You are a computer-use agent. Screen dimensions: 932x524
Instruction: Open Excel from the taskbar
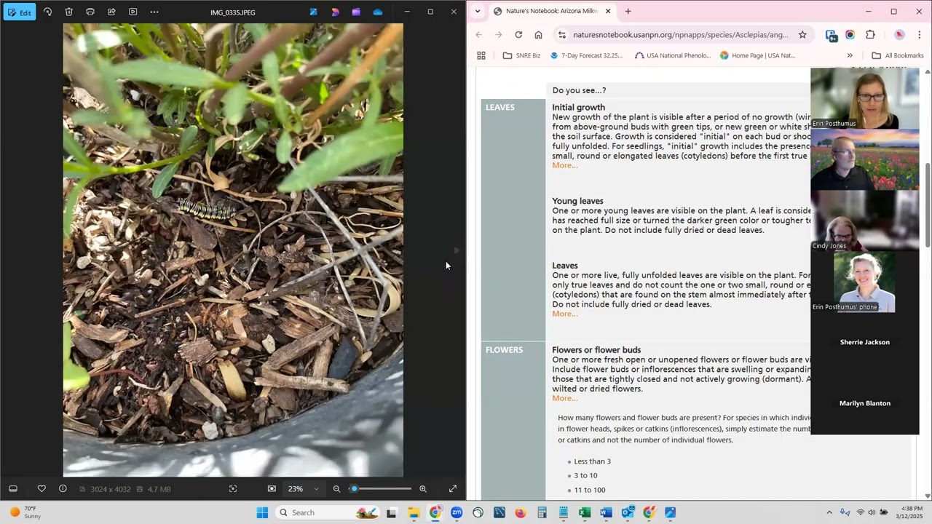585,512
